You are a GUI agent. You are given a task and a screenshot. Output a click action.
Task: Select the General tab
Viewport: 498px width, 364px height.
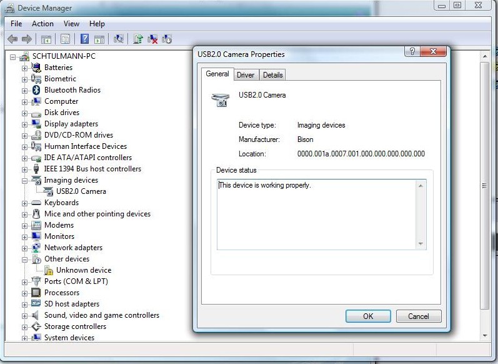coord(217,74)
